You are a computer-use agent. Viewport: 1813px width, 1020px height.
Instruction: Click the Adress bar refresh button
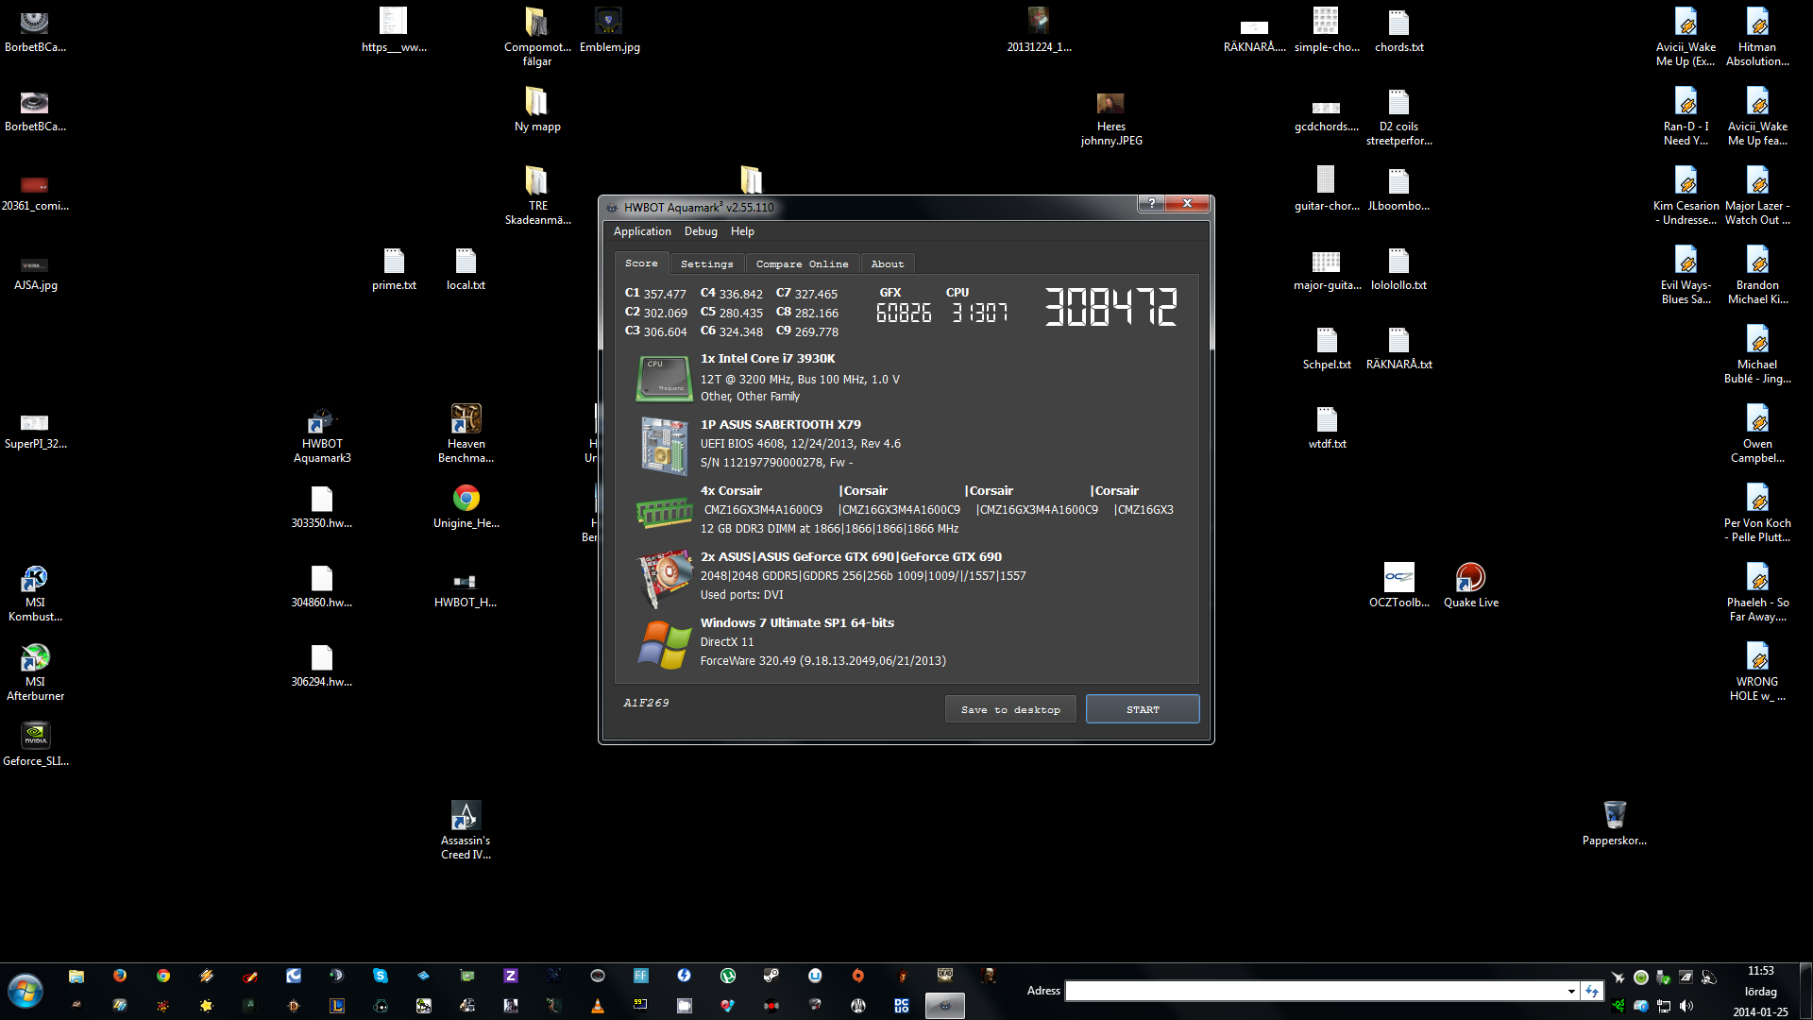click(1592, 991)
